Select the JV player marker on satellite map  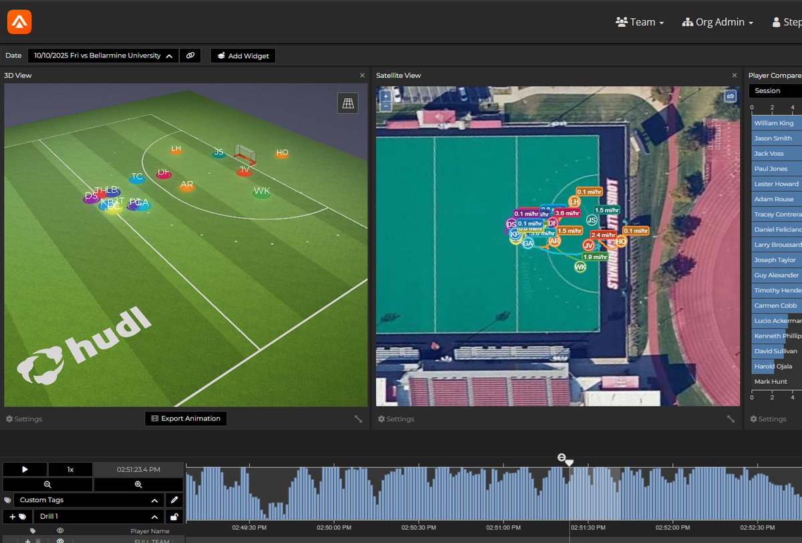point(589,245)
